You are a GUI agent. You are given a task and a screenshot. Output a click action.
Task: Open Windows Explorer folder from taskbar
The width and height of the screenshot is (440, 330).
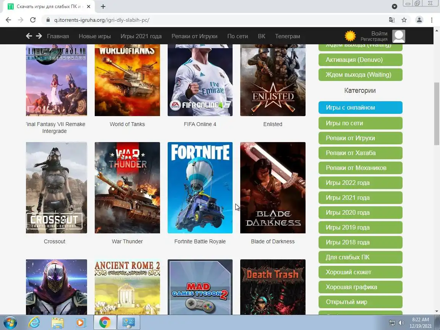point(58,322)
